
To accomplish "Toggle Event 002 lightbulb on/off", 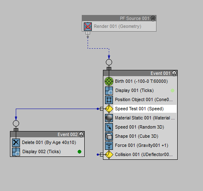I will (81, 134).
